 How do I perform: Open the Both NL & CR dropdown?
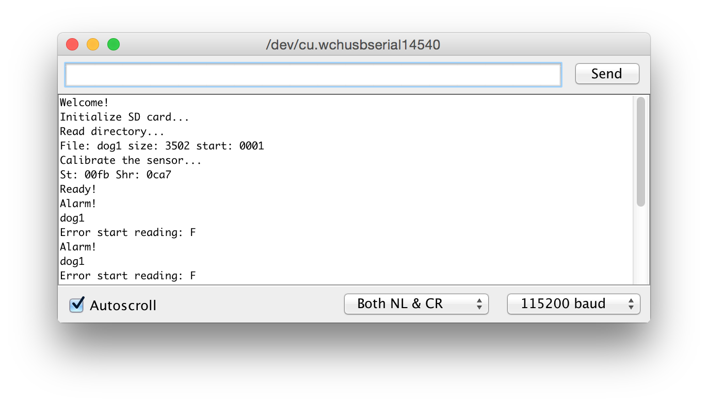pos(416,303)
